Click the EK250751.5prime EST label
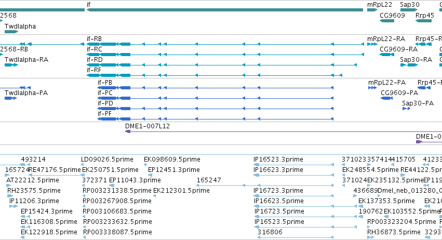442x240 pixels. (x=110, y=170)
